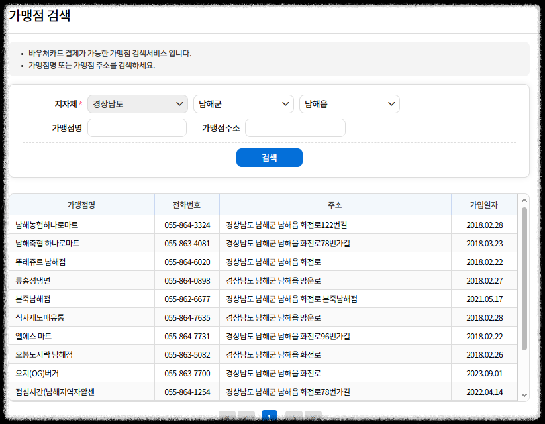Click the 가입일자 column header
Viewport: 545px width, 424px height.
484,205
